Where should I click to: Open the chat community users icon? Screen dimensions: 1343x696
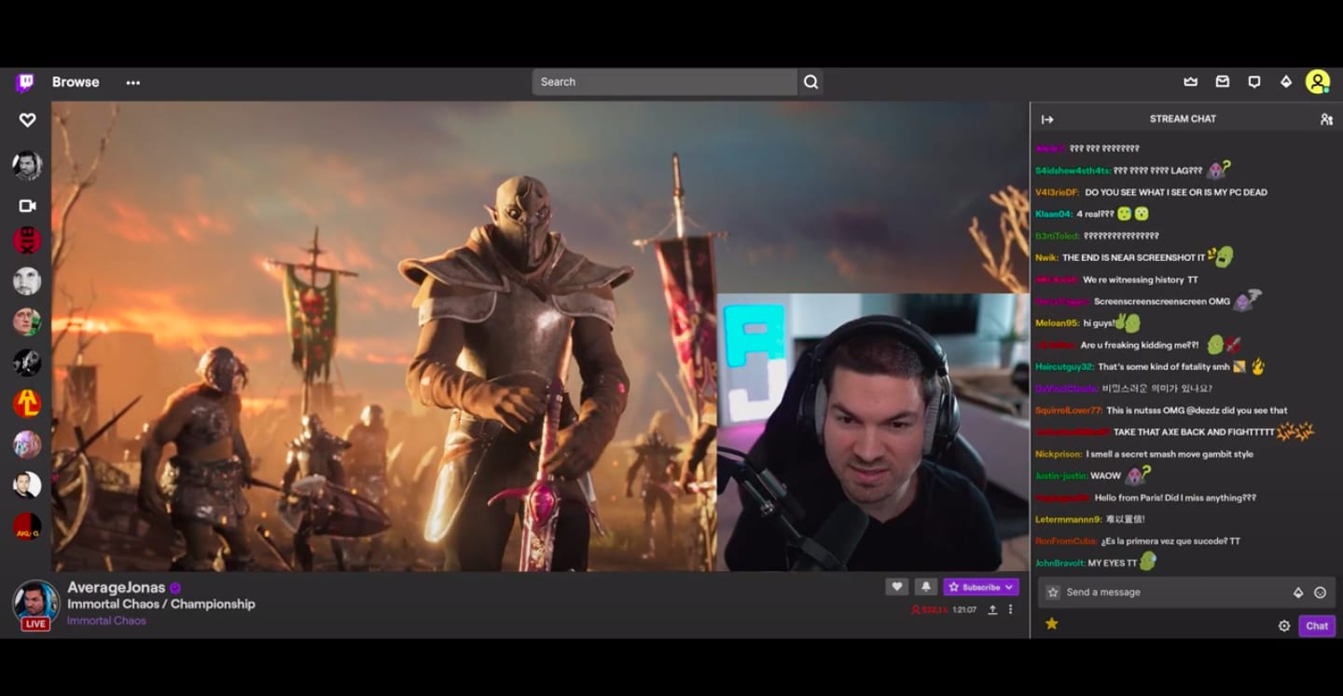click(1326, 119)
